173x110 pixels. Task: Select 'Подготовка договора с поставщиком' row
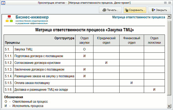tap(84, 56)
